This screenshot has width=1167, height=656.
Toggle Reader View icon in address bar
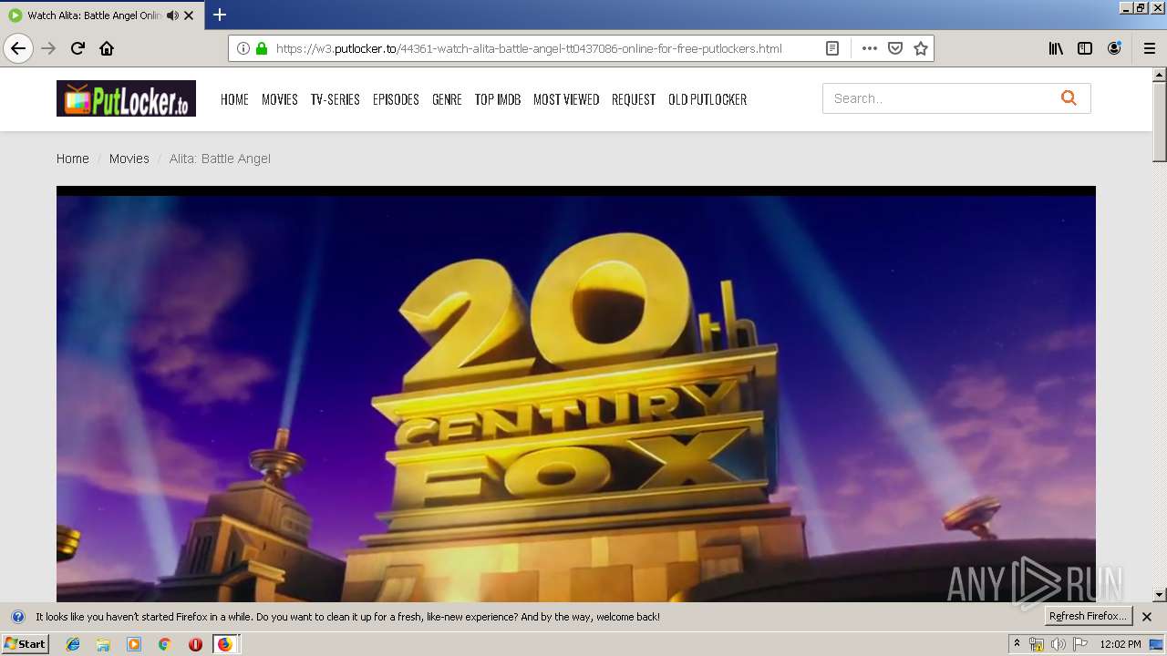click(832, 48)
